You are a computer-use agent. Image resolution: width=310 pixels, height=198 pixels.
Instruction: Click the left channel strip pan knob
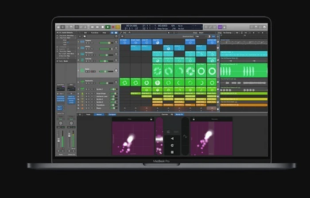[x=61, y=123]
